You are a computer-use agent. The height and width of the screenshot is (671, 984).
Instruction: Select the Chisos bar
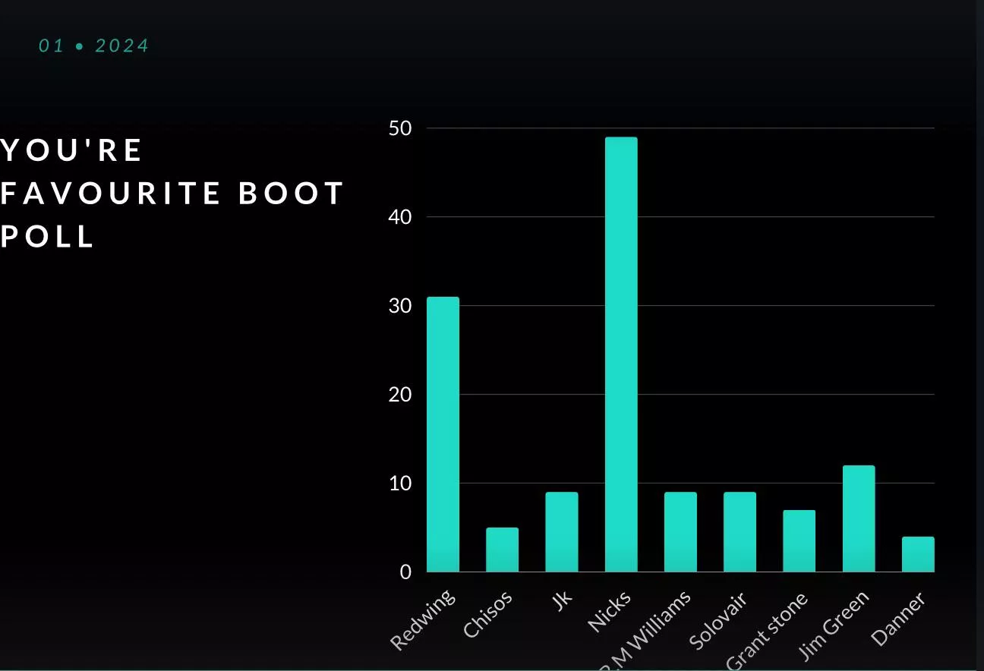pos(502,549)
